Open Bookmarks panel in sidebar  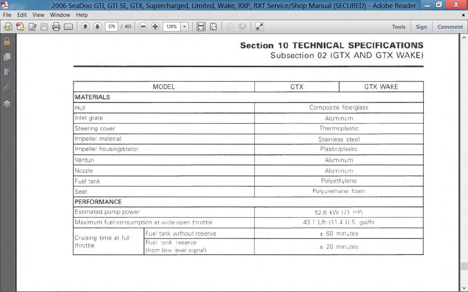coord(7,72)
